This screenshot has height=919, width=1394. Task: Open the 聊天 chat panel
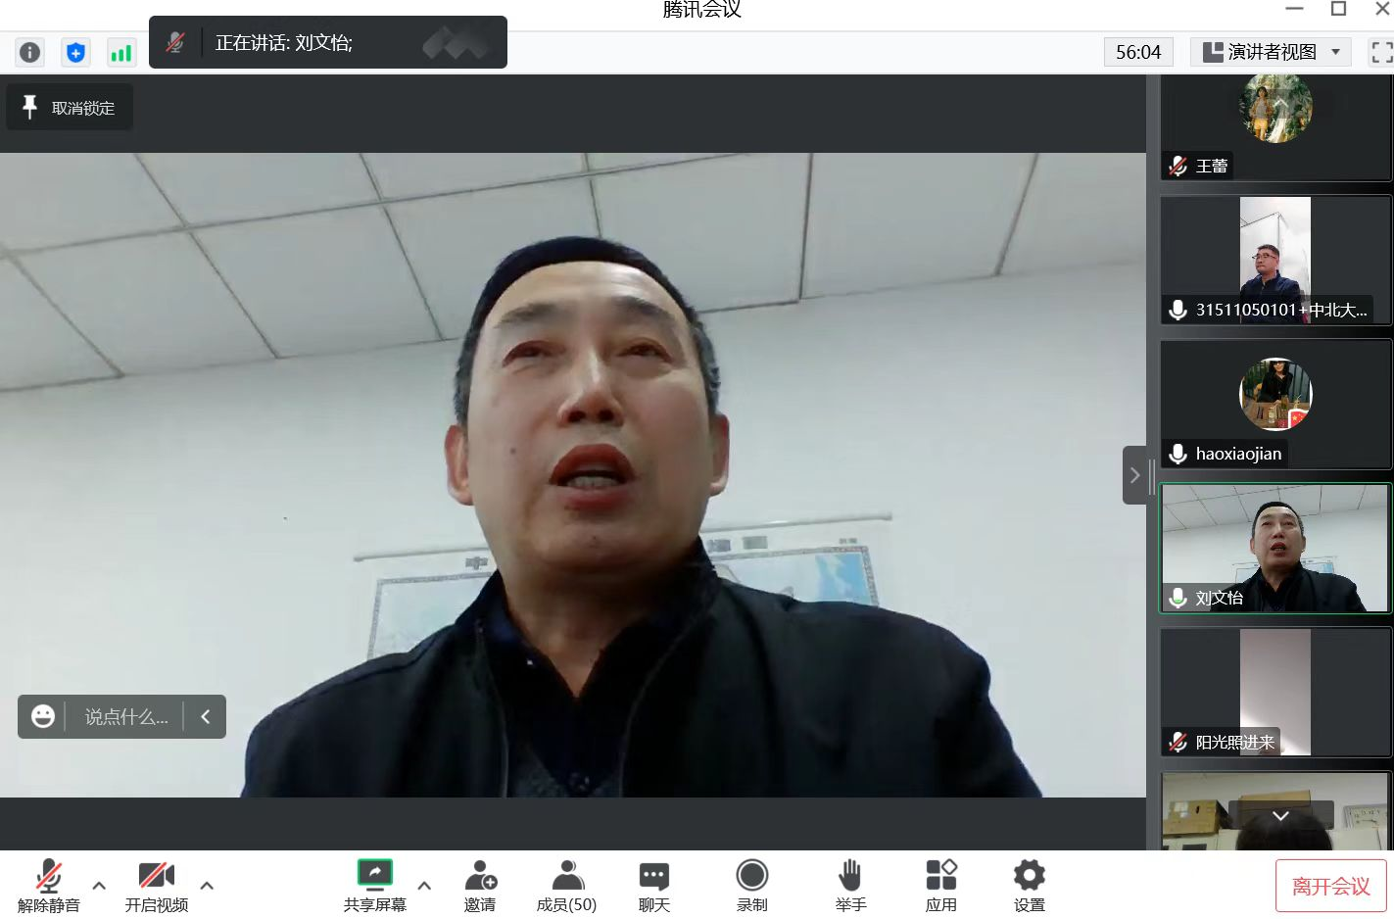653,885
